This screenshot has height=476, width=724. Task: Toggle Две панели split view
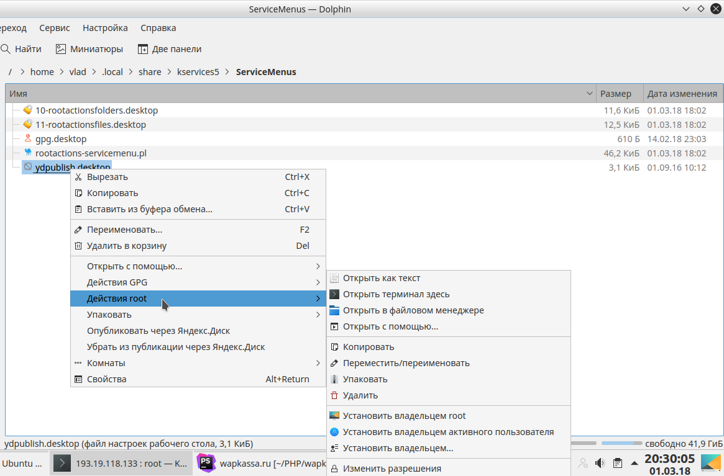point(170,49)
